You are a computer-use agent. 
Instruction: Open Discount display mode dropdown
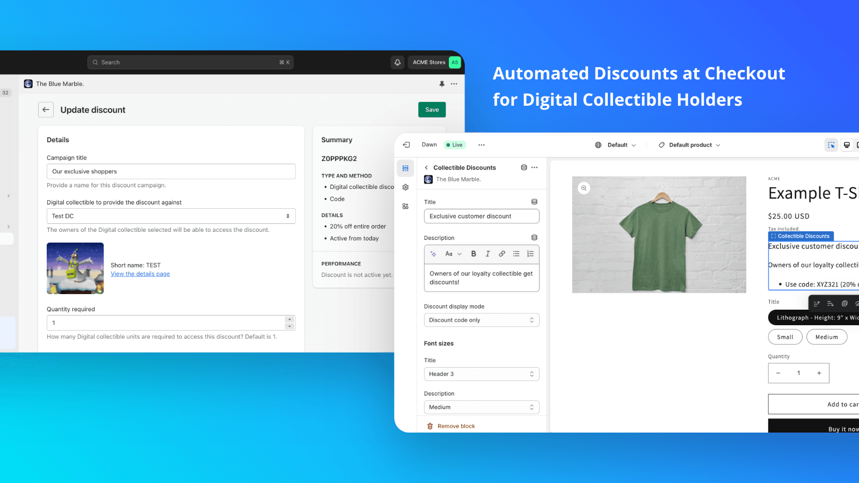point(481,320)
